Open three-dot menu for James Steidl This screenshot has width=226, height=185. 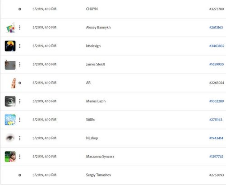(20, 65)
